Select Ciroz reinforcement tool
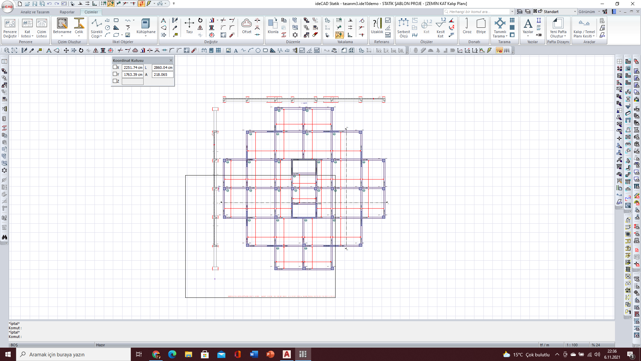This screenshot has width=641, height=361. click(467, 26)
